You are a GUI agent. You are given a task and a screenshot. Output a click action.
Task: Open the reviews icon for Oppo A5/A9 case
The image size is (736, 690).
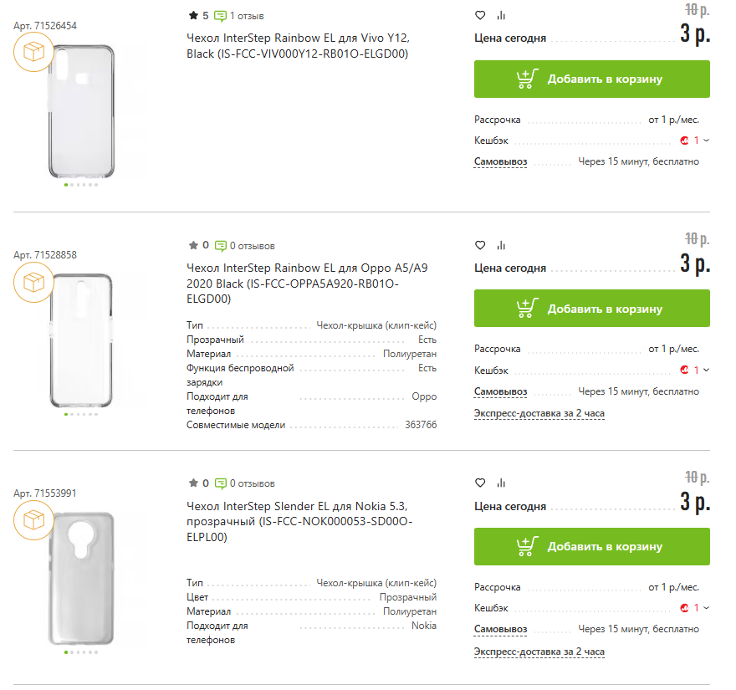221,246
